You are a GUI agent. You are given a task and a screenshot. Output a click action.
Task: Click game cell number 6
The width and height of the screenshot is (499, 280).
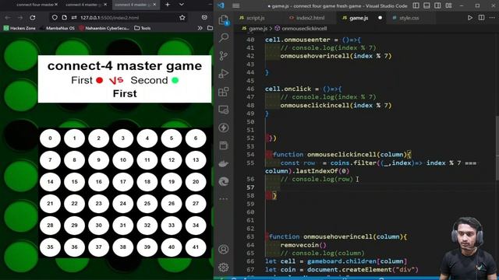(x=196, y=138)
